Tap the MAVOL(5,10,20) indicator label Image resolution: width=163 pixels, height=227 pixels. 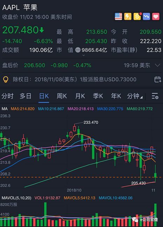coord(16,198)
